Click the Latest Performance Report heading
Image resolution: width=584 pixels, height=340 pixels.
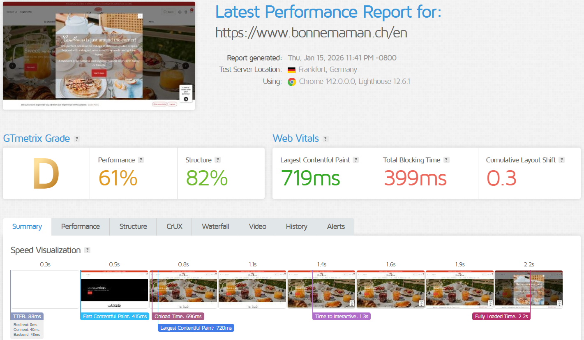tap(328, 12)
